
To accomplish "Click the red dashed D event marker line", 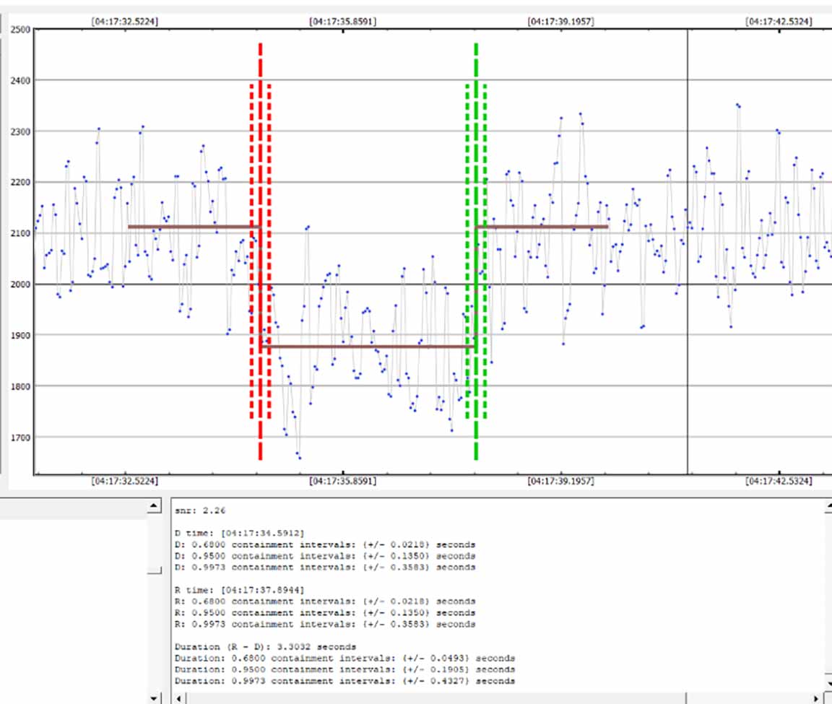I will pos(261,251).
